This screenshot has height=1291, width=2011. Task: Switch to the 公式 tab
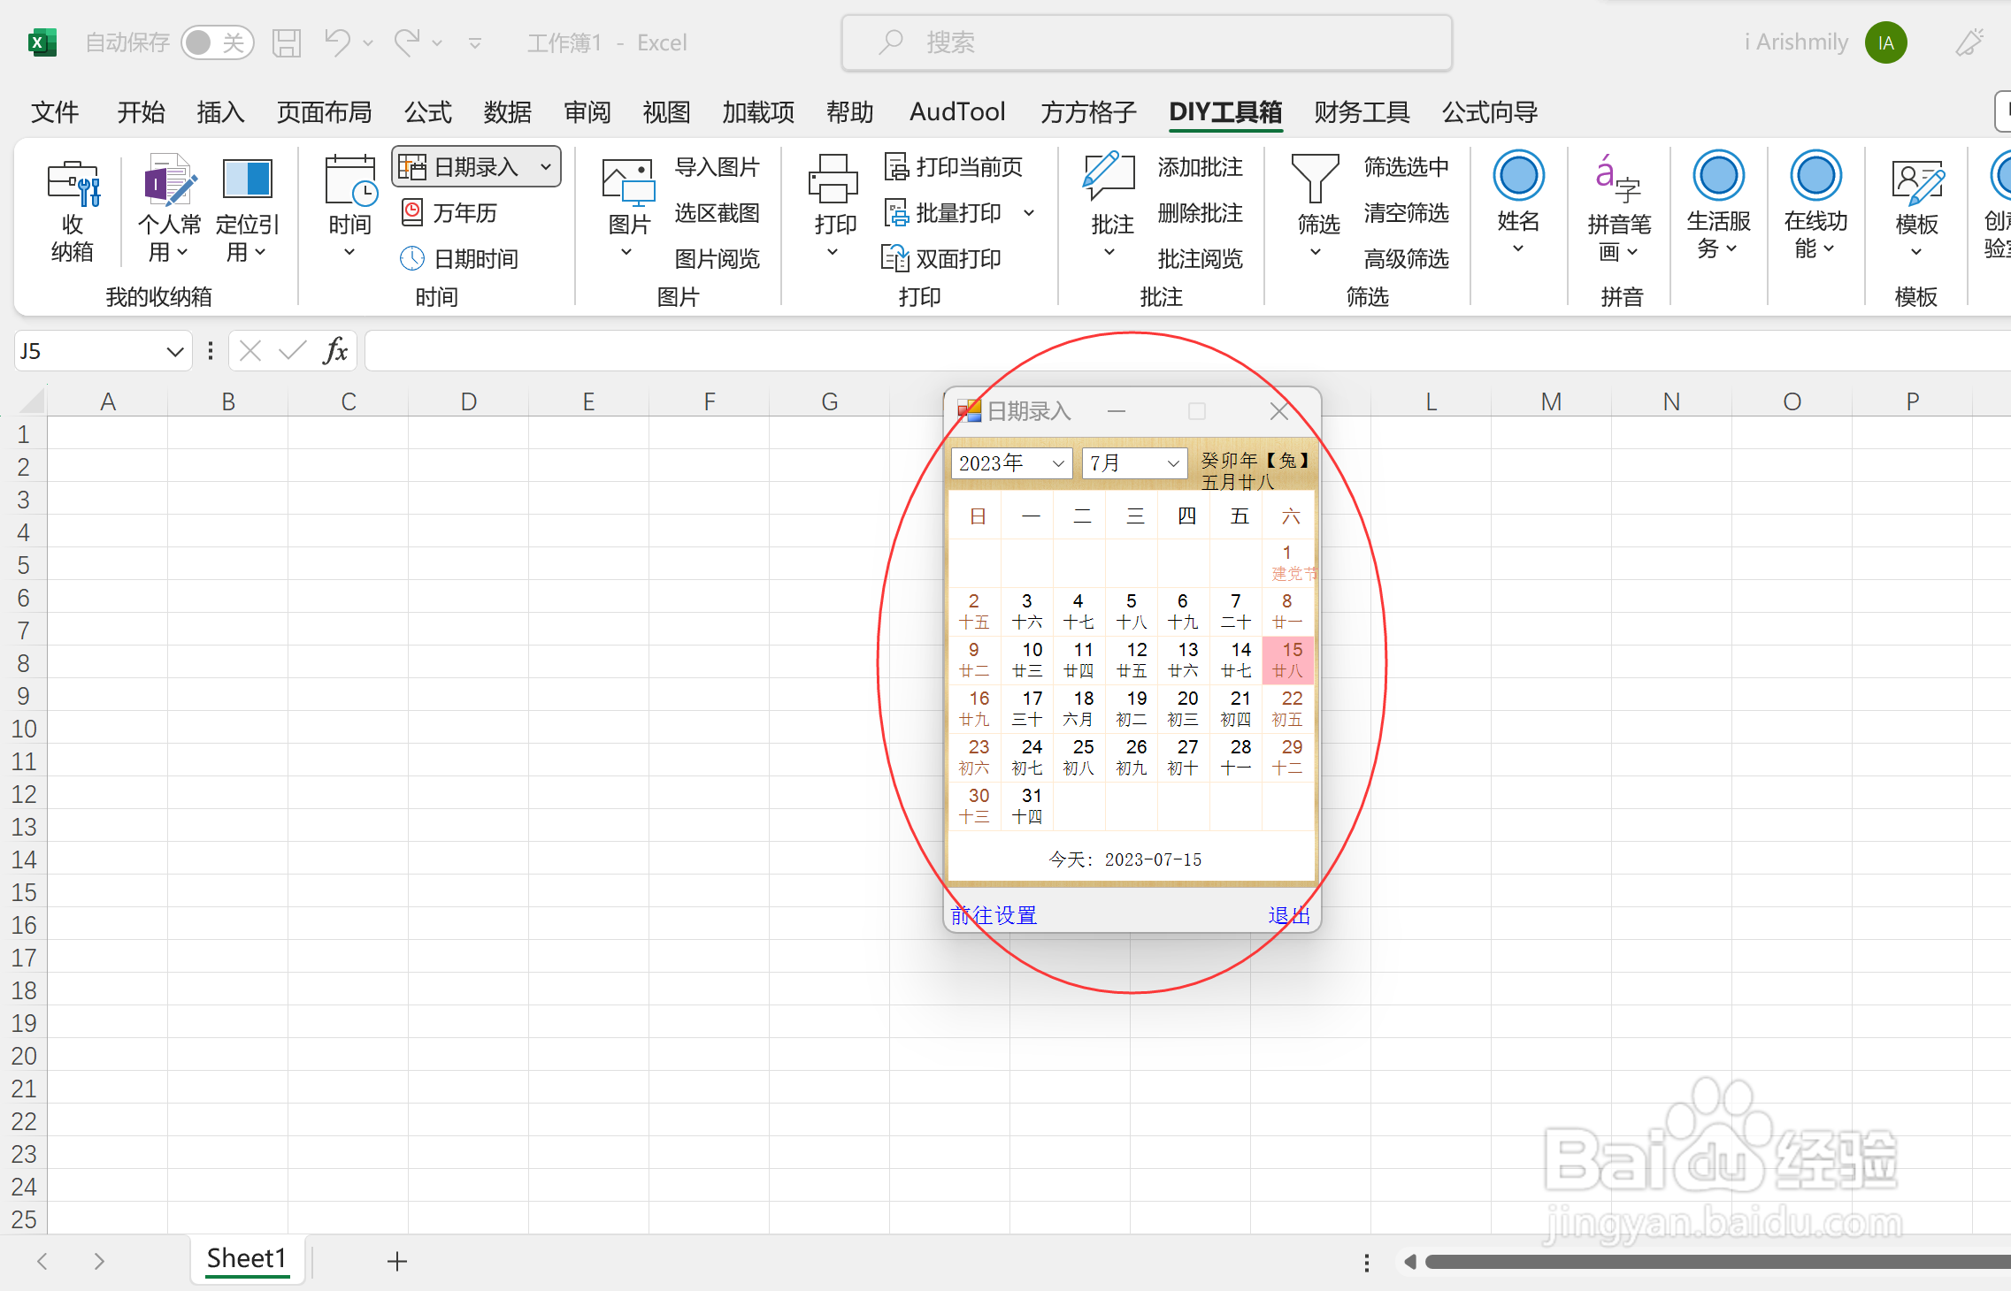[428, 112]
